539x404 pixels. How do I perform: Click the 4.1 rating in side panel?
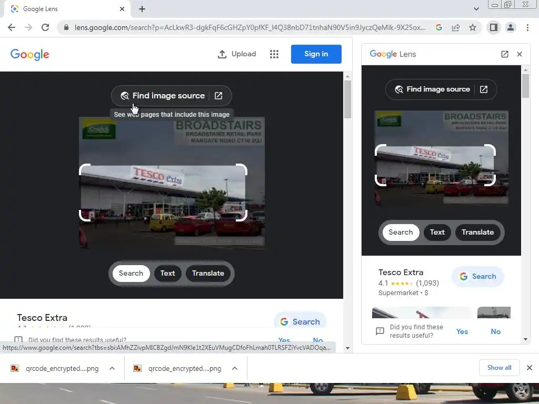tap(383, 283)
